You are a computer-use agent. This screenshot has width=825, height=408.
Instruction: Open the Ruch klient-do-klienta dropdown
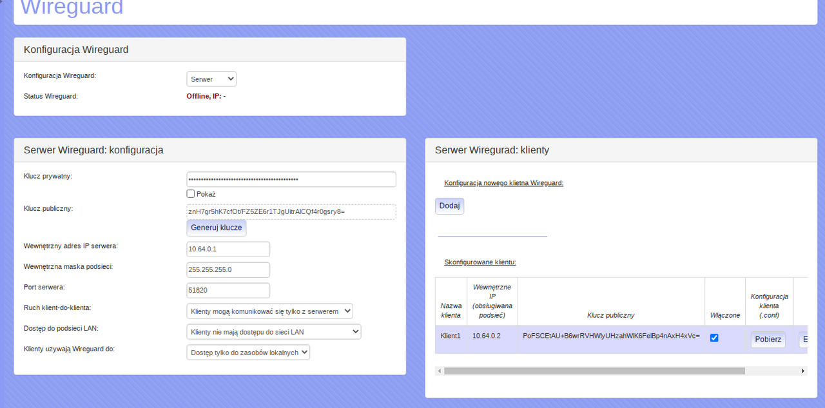coord(269,311)
